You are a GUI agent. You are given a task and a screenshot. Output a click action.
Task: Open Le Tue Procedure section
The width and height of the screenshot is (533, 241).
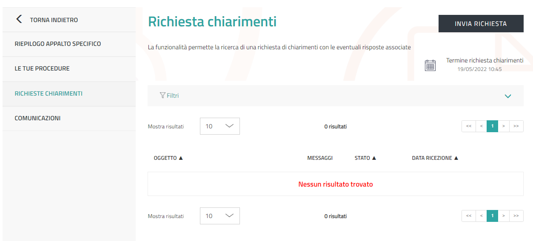point(42,68)
